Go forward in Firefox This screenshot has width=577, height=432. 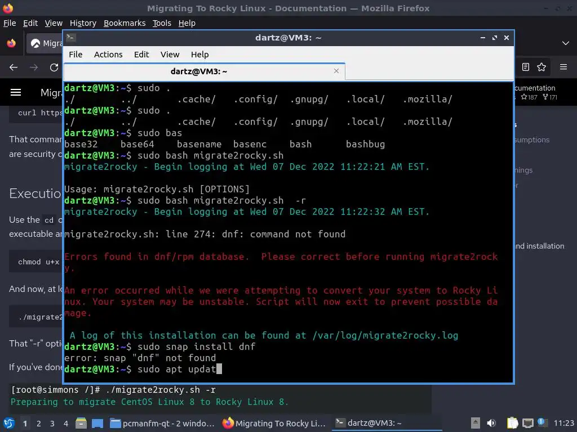coord(34,67)
